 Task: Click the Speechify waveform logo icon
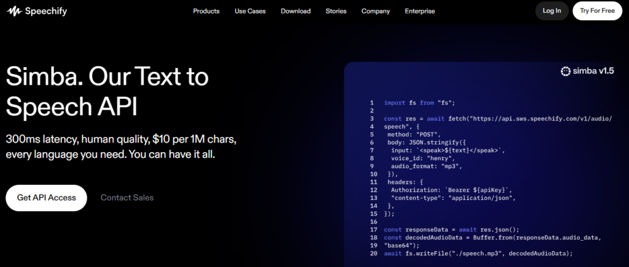(14, 11)
